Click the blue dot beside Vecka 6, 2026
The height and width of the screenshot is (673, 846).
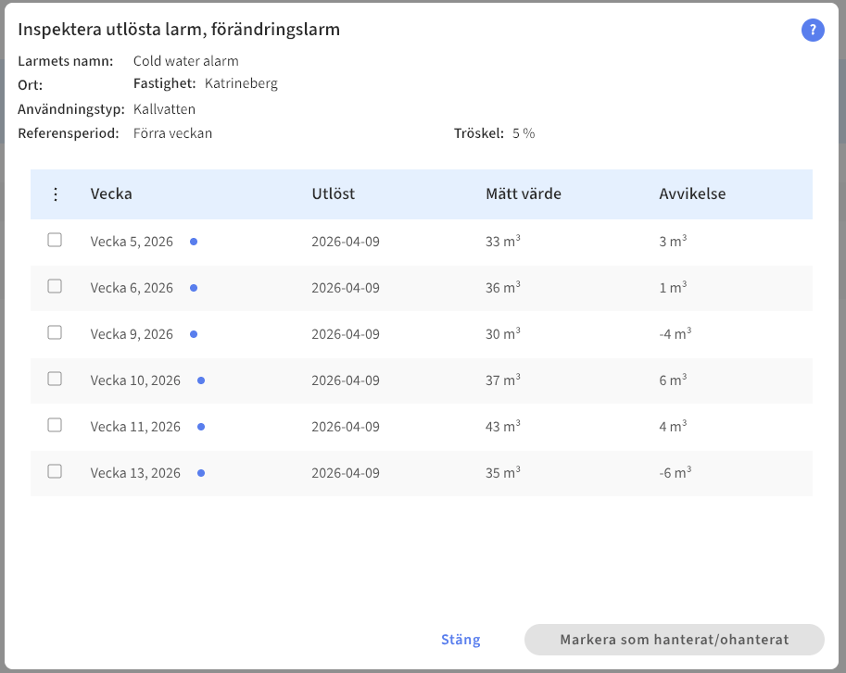coord(194,288)
